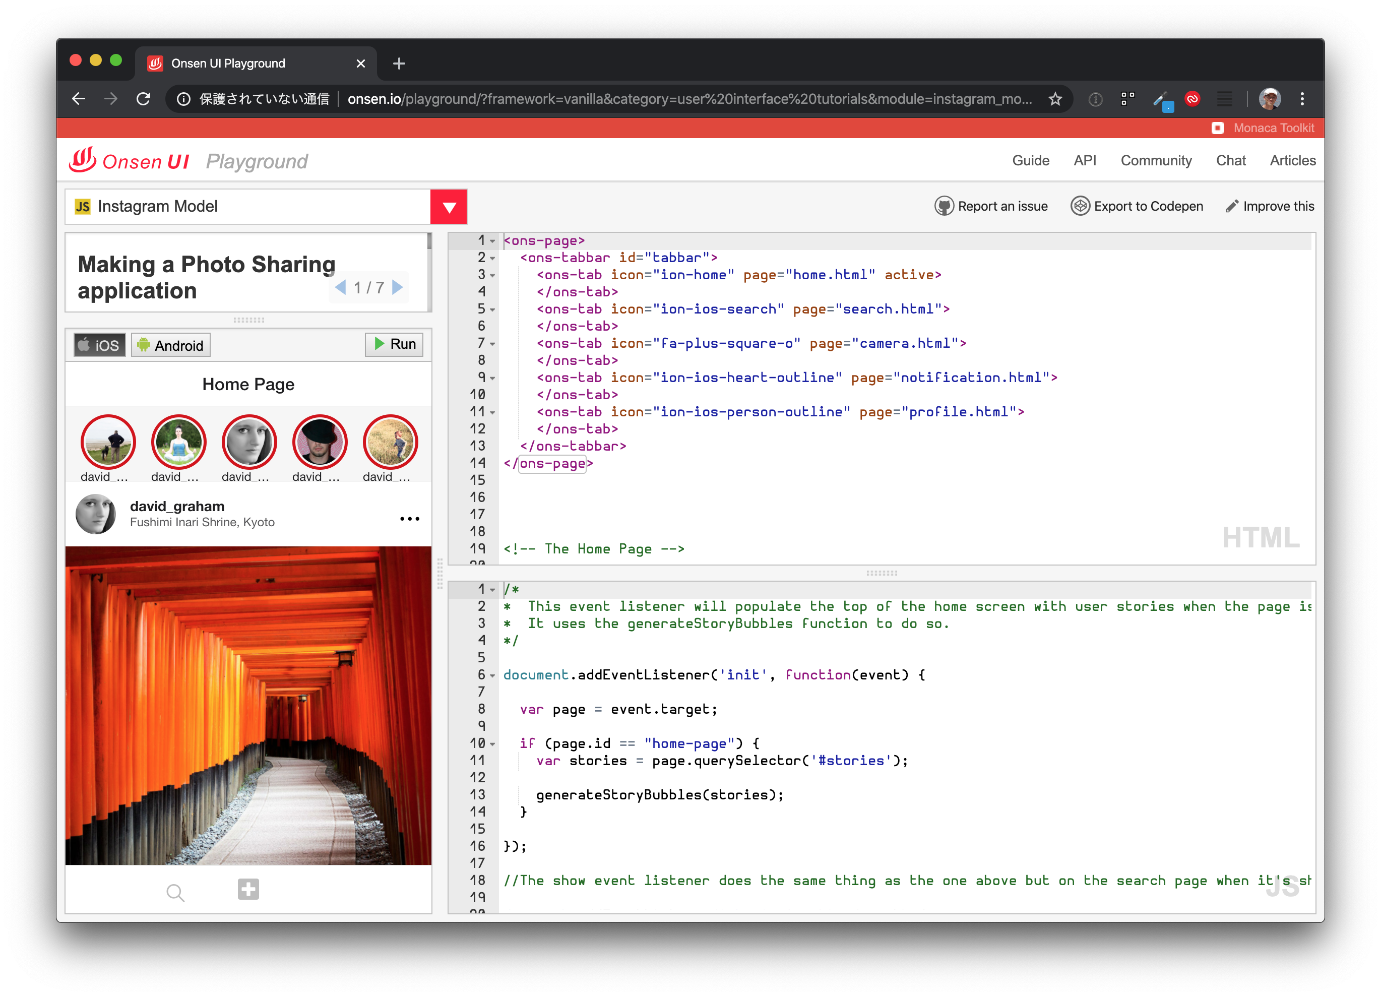The width and height of the screenshot is (1381, 997).
Task: Click the Home Page toolbar title
Action: point(248,384)
